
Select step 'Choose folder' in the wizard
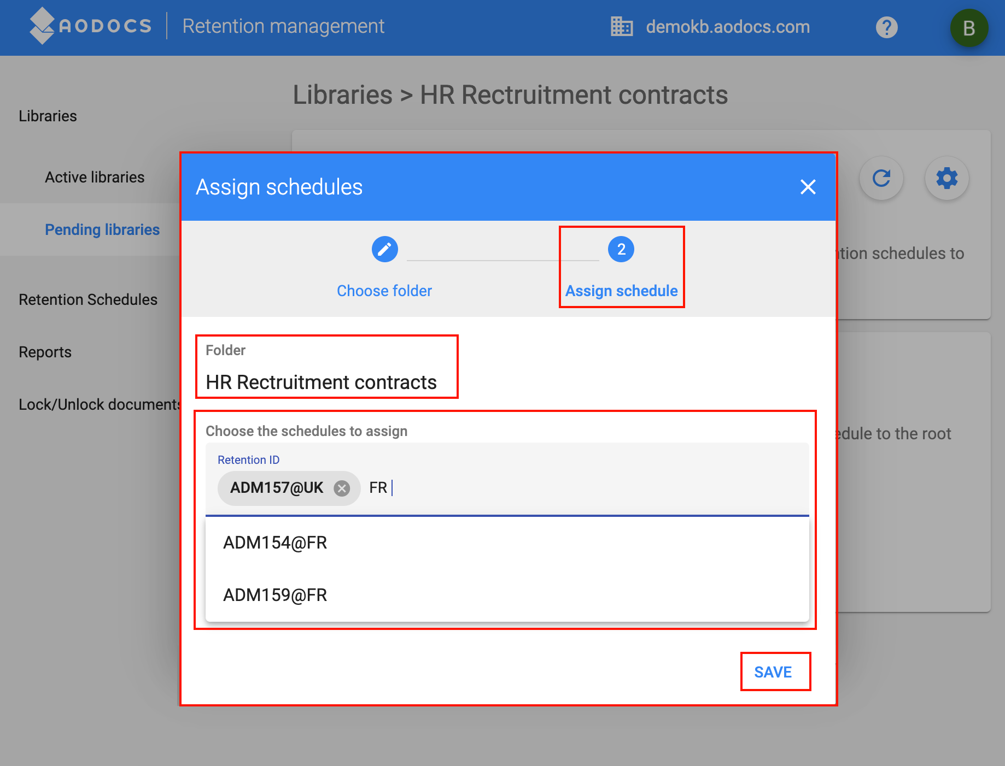tap(384, 290)
